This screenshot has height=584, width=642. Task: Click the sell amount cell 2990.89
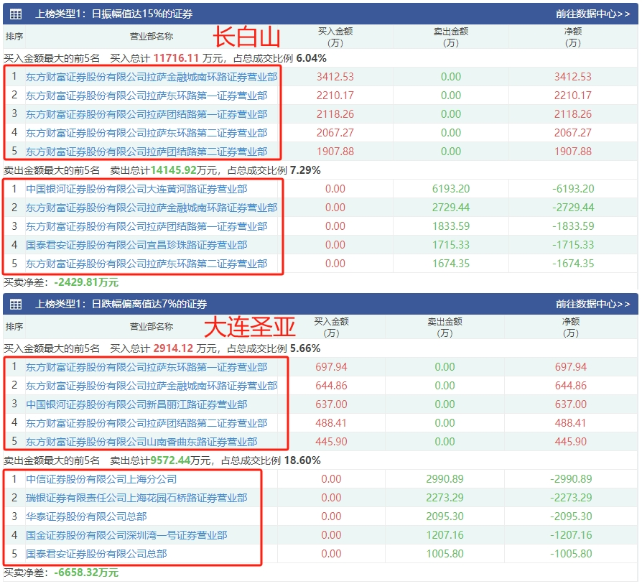pyautogui.click(x=445, y=479)
